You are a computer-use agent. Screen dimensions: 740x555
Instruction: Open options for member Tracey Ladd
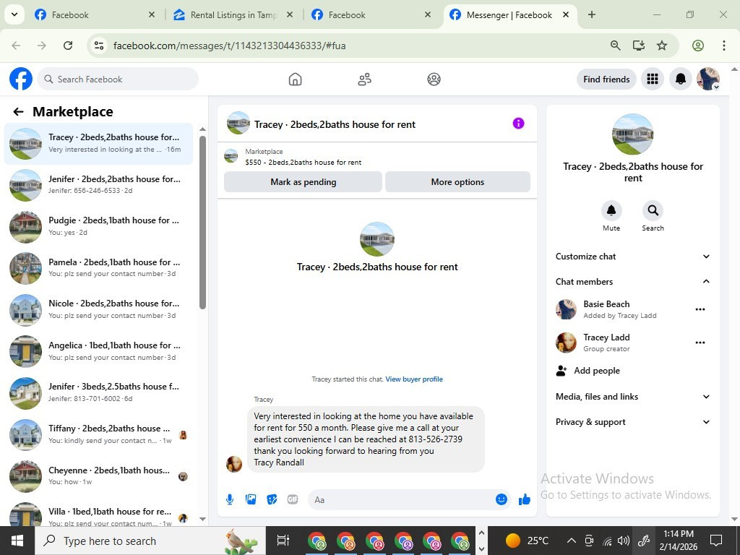pos(700,343)
